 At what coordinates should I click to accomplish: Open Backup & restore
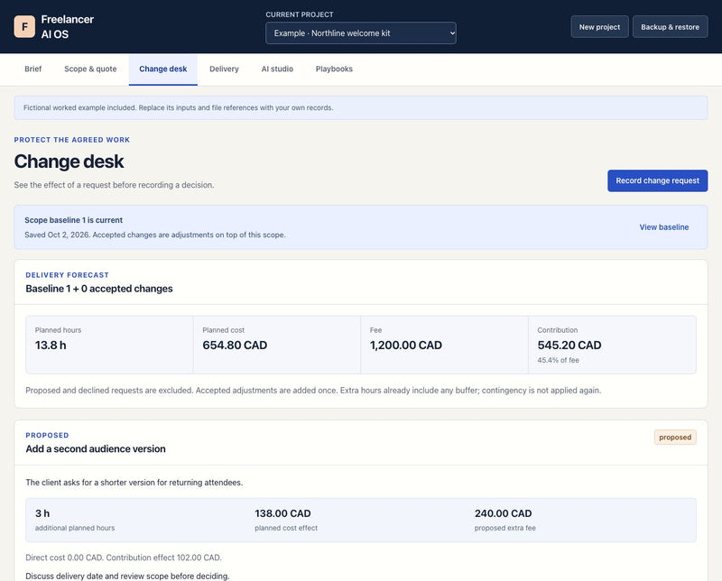click(670, 27)
